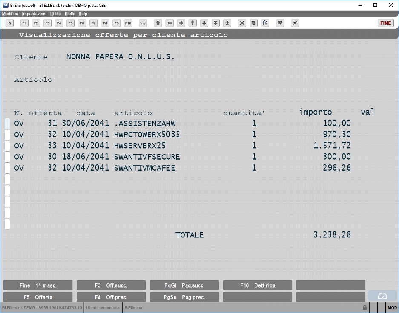Click the plain down arrow toolbar icon
Screen dimensions: 399x313
pos(204,23)
